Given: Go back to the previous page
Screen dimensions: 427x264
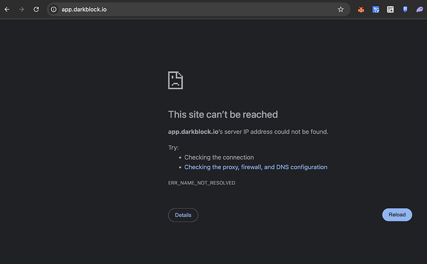Looking at the screenshot, I should [x=7, y=9].
